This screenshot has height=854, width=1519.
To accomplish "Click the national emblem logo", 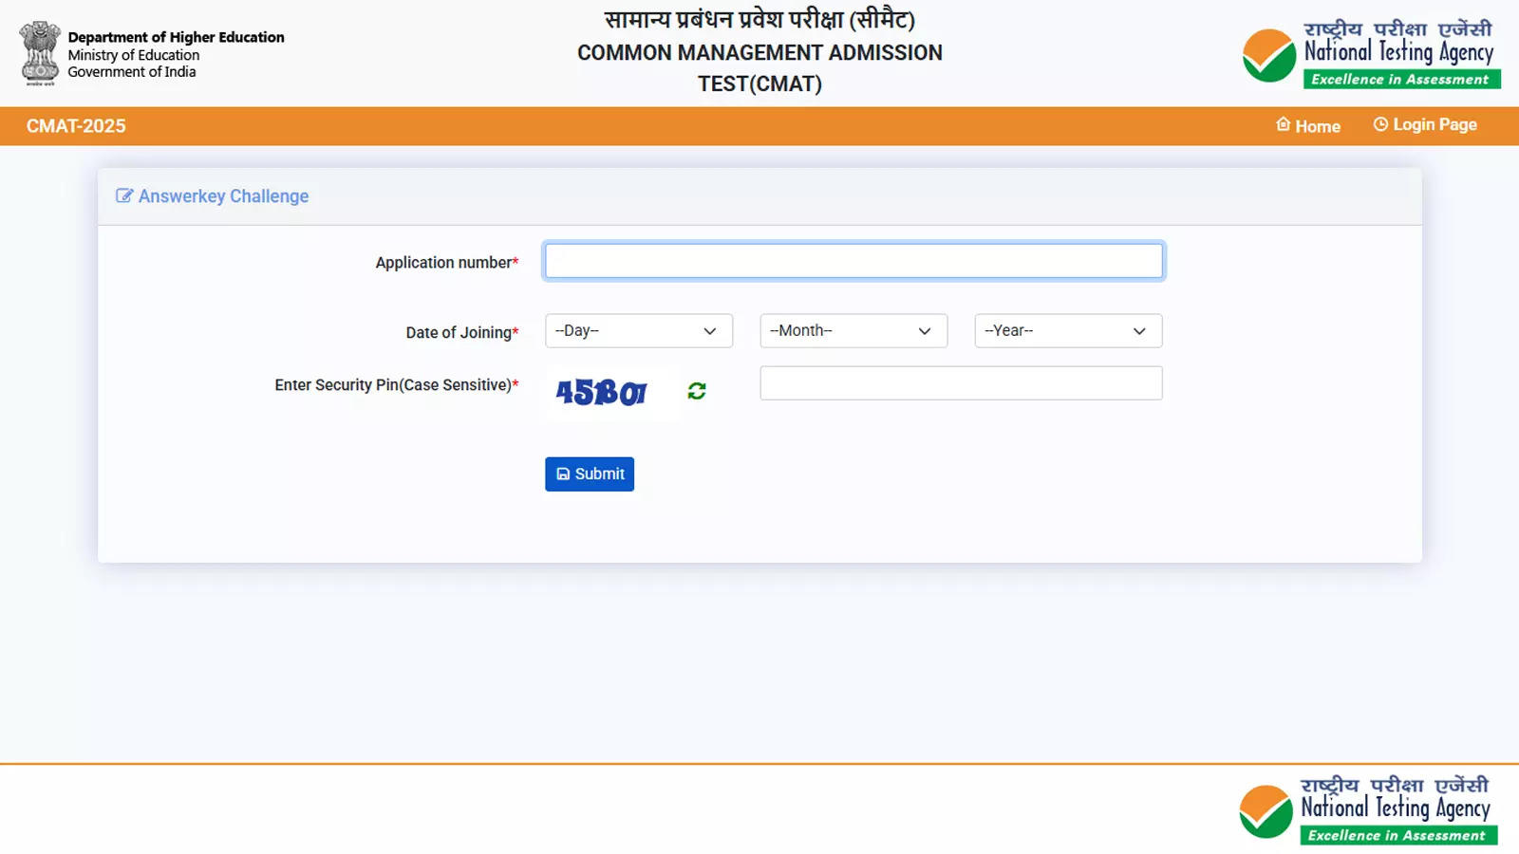I will point(39,51).
